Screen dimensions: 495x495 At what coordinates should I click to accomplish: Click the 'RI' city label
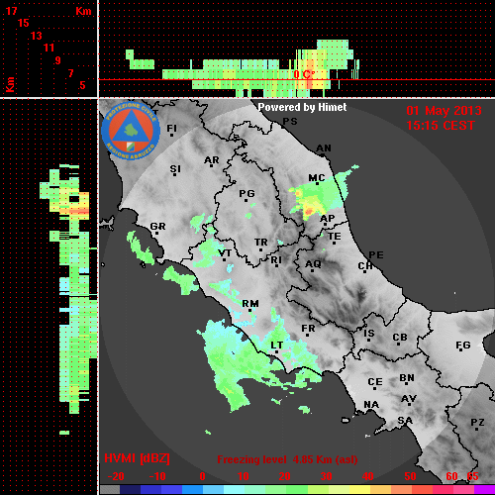click(x=276, y=260)
